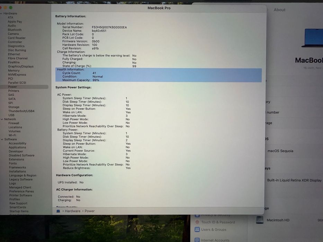Click Power in the path bar
This screenshot has width=323, height=242.
[90, 211]
